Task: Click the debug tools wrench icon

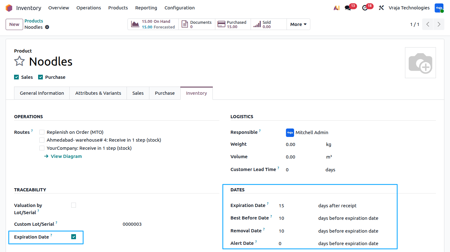Action: pos(381,8)
